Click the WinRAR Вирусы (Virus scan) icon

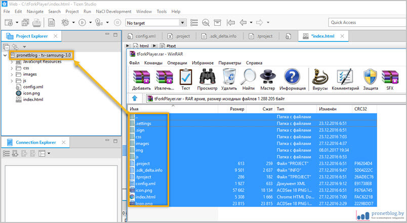pyautogui.click(x=320, y=77)
